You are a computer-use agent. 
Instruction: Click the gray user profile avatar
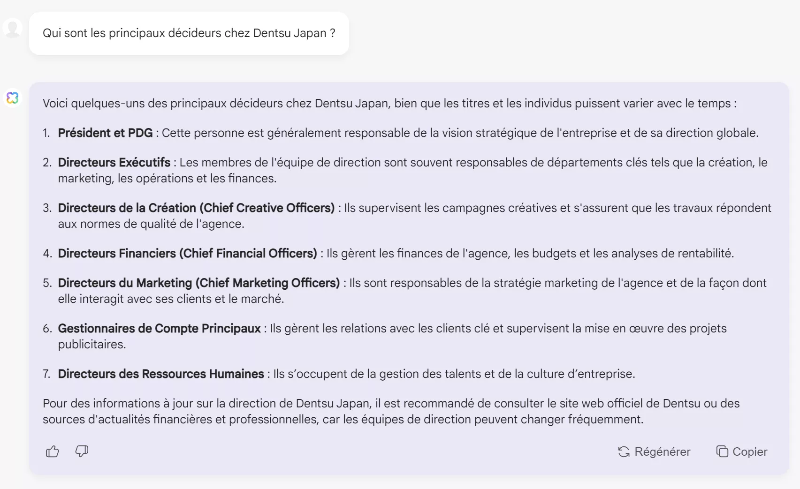pyautogui.click(x=11, y=28)
